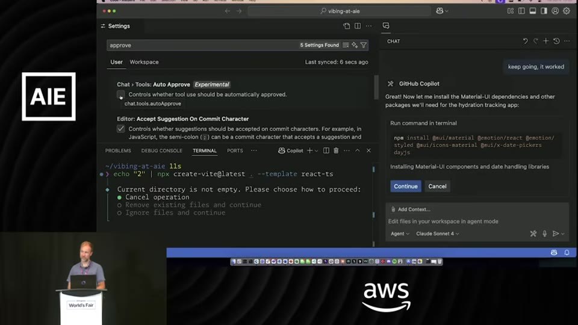
Task: Clear the settings search input
Action: click(x=346, y=45)
